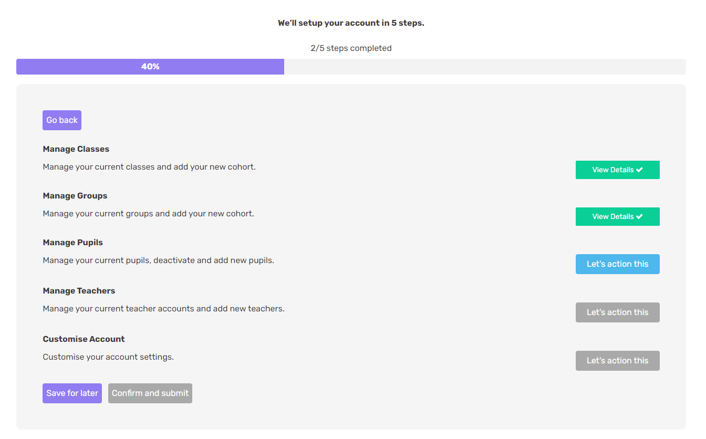Open View Details for Manage Groups

point(612,217)
